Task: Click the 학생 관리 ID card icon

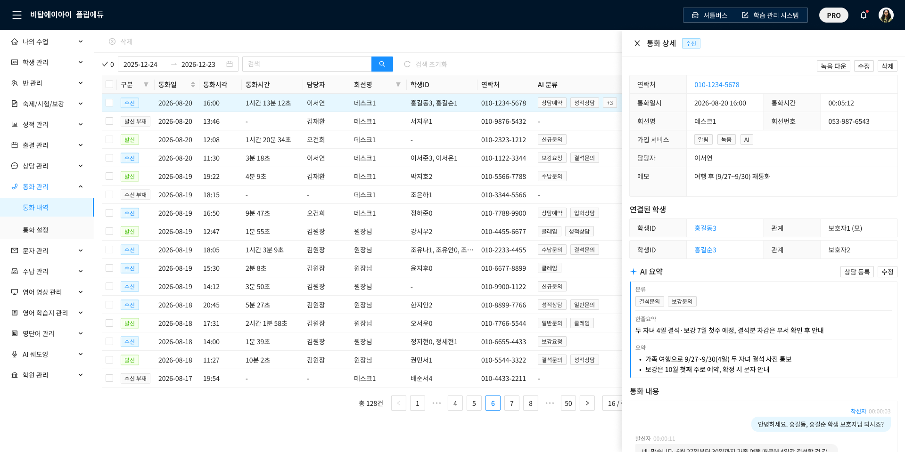Action: tap(15, 62)
